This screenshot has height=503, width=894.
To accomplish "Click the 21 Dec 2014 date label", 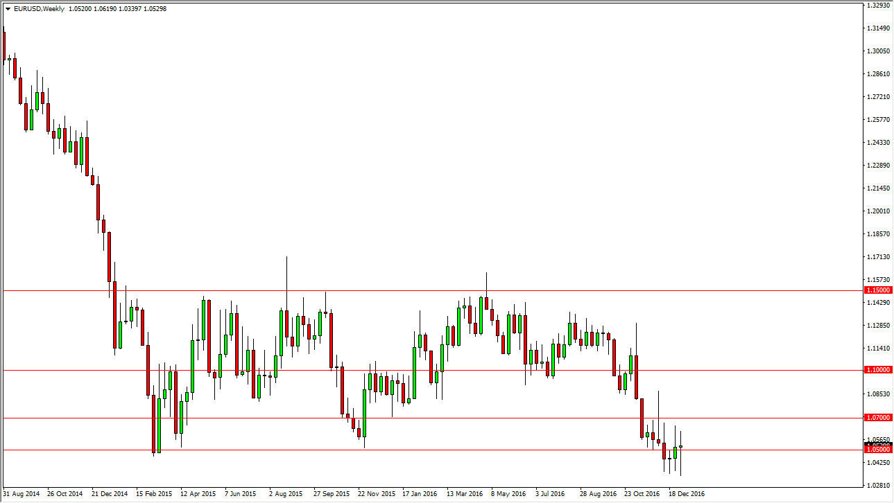I will coord(110,495).
